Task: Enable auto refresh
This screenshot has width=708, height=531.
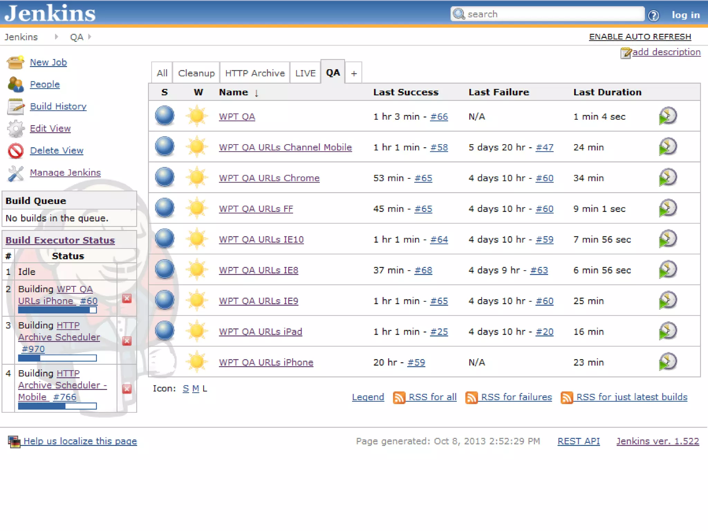Action: click(x=640, y=37)
